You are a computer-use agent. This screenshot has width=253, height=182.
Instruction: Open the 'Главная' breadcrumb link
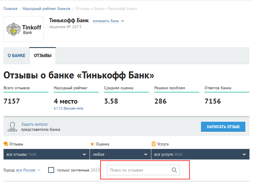click(x=10, y=9)
